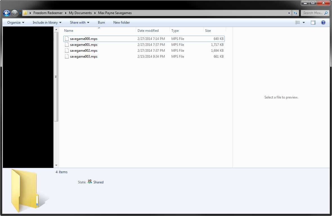The width and height of the screenshot is (332, 216).
Task: Expand view options arrow next to view icon
Action: coord(304,22)
